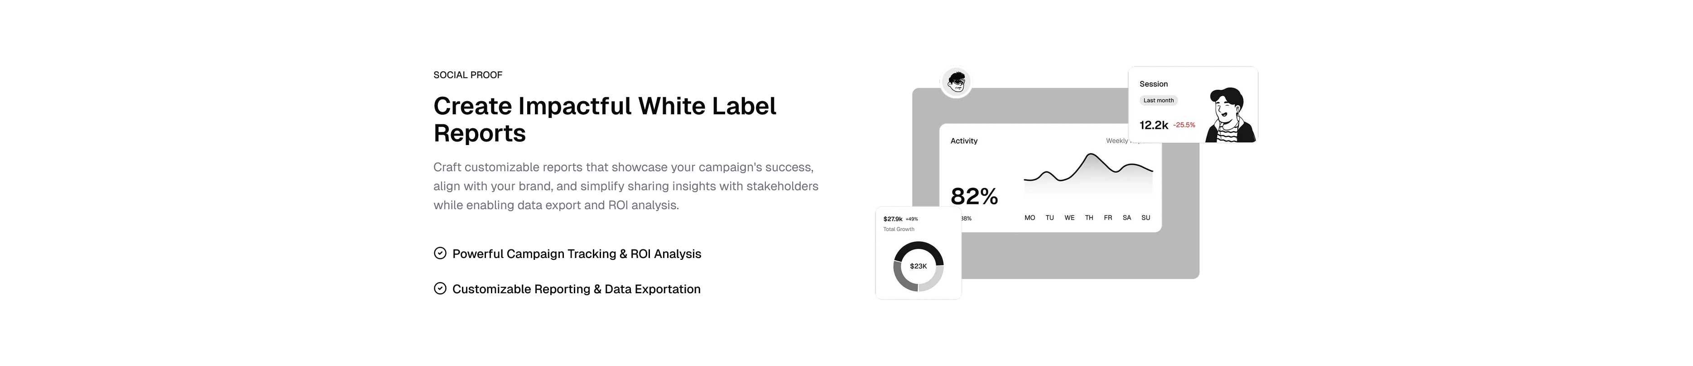Click the Weekly label in Activity card
The height and width of the screenshot is (366, 1693).
[1116, 141]
